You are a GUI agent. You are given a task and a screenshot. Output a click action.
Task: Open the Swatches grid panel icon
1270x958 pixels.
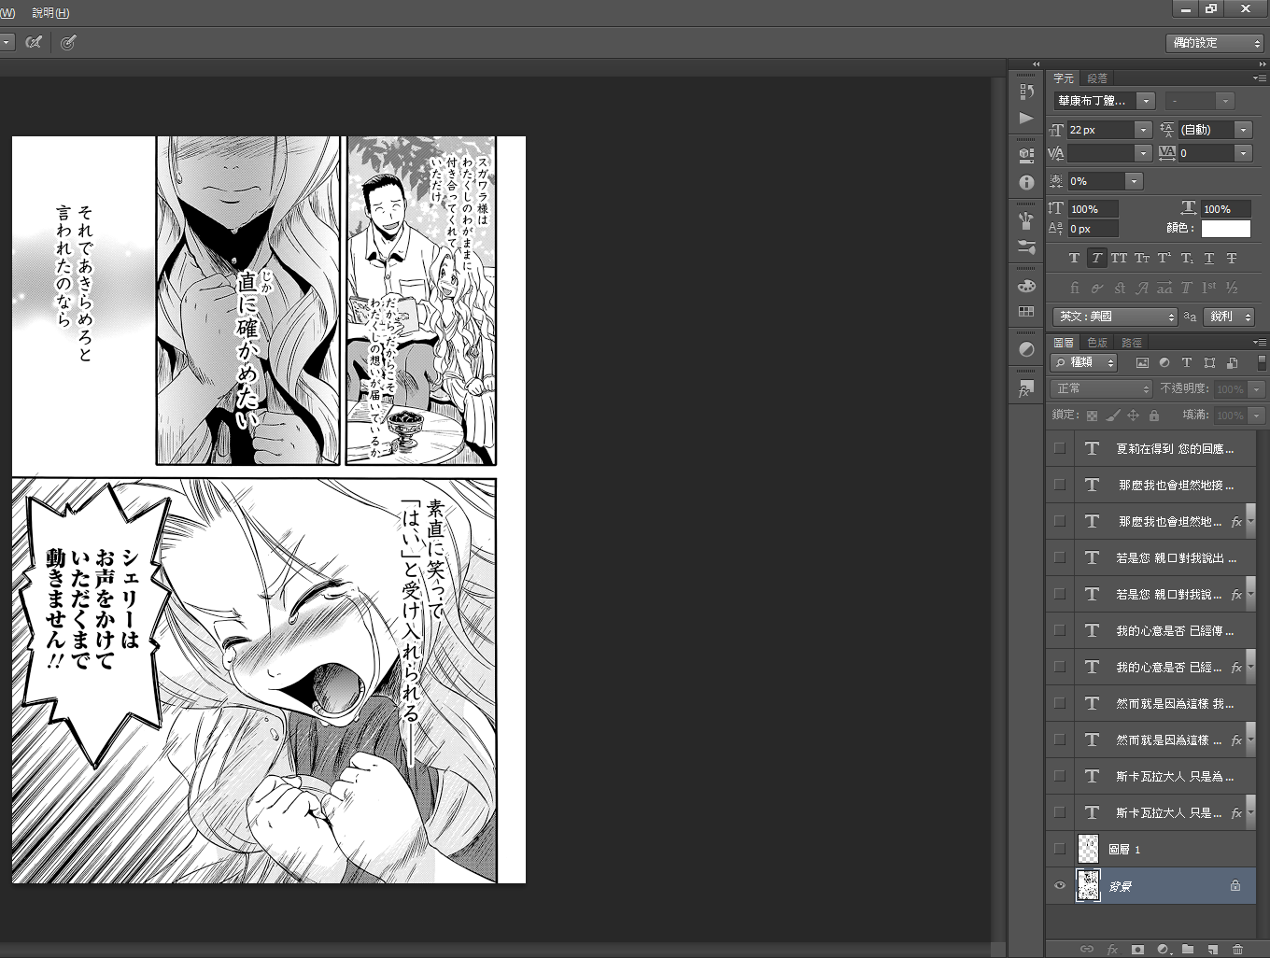[x=1026, y=311]
